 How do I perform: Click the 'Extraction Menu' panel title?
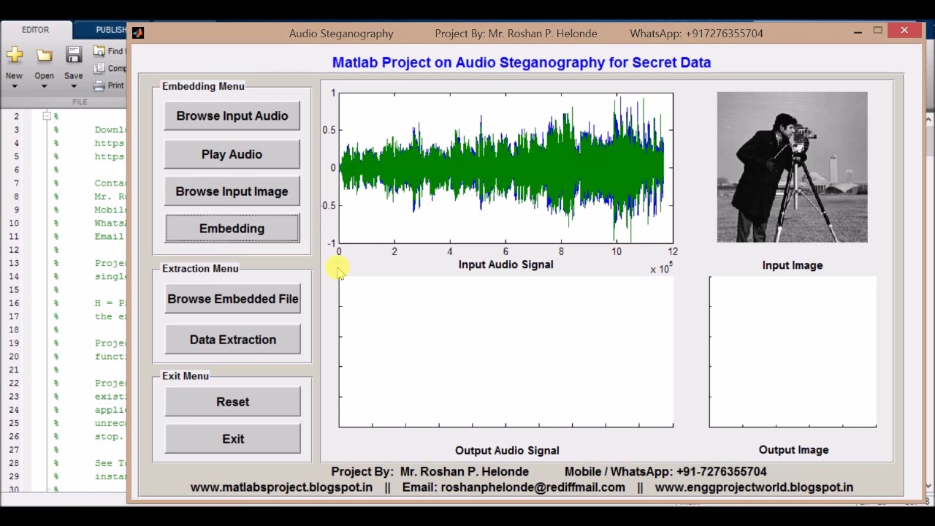pyautogui.click(x=200, y=268)
